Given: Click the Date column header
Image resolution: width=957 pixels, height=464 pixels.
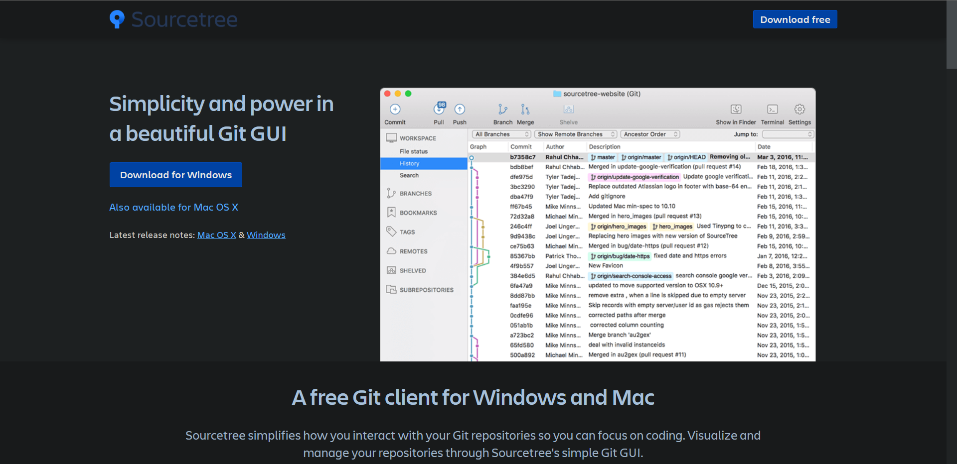Looking at the screenshot, I should [x=764, y=147].
